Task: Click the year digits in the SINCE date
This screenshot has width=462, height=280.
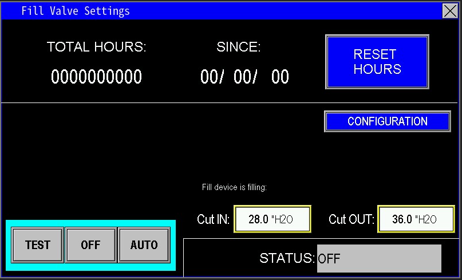Action: tap(280, 77)
